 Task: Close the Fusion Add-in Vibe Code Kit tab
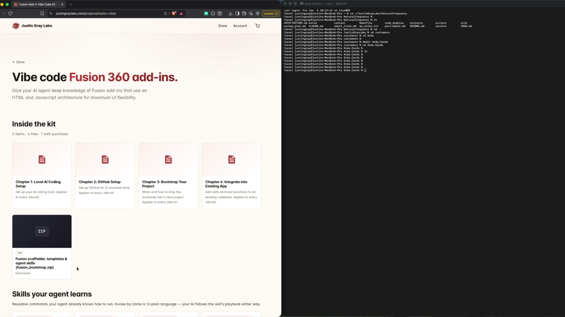click(x=62, y=4)
